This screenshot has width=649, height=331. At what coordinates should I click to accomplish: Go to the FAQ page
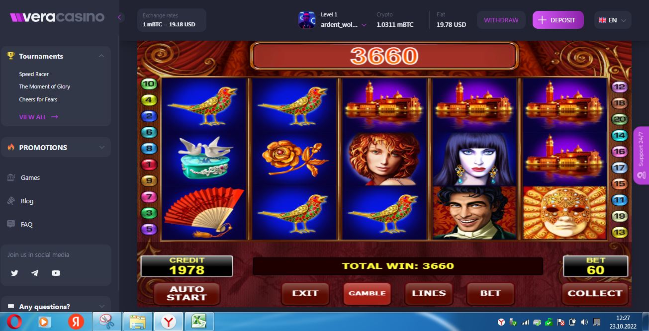coord(27,224)
